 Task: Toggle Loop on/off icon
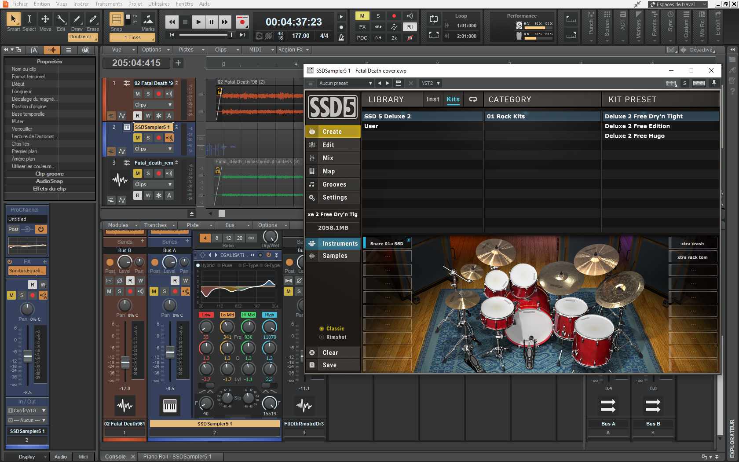point(434,18)
